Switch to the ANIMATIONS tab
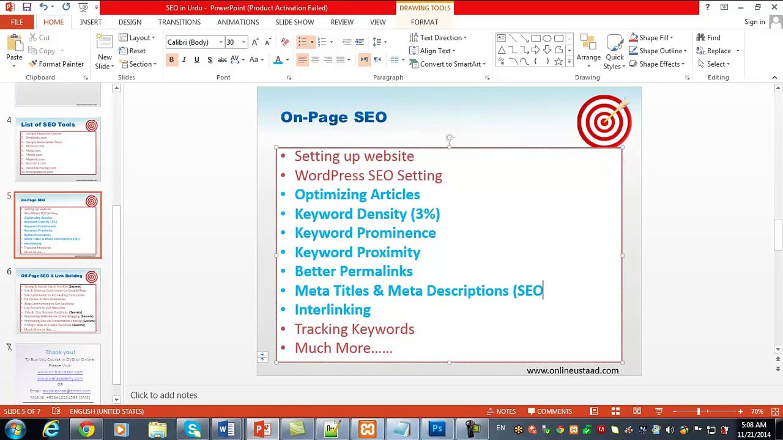Image resolution: width=783 pixels, height=440 pixels. pyautogui.click(x=238, y=22)
